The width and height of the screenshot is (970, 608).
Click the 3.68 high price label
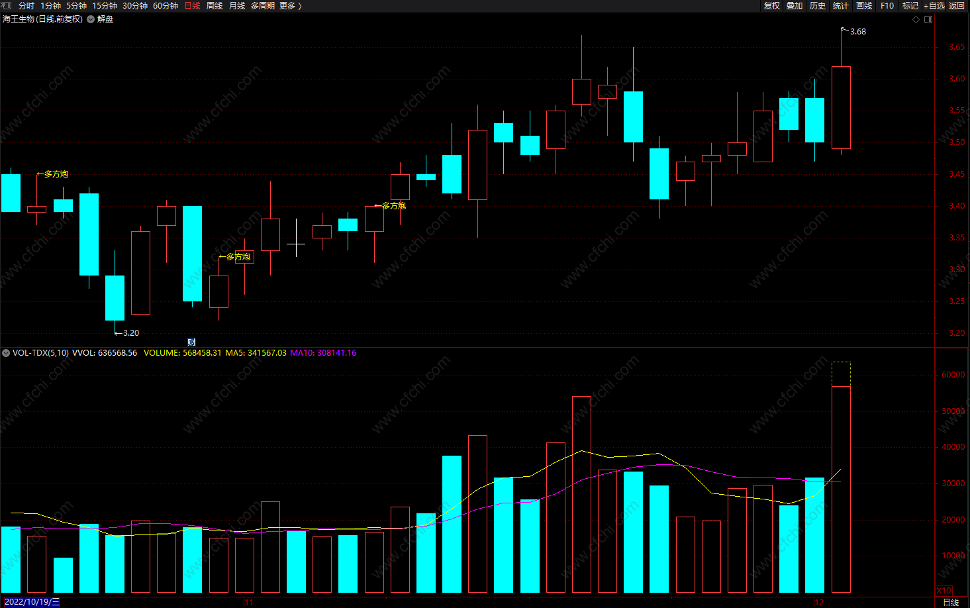pos(857,32)
